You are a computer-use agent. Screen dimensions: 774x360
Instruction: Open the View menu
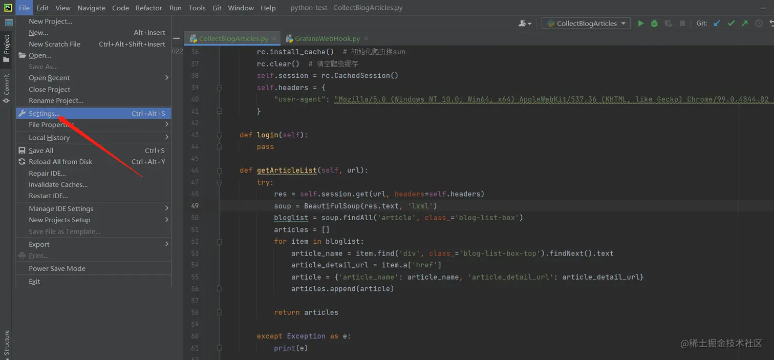pyautogui.click(x=62, y=8)
